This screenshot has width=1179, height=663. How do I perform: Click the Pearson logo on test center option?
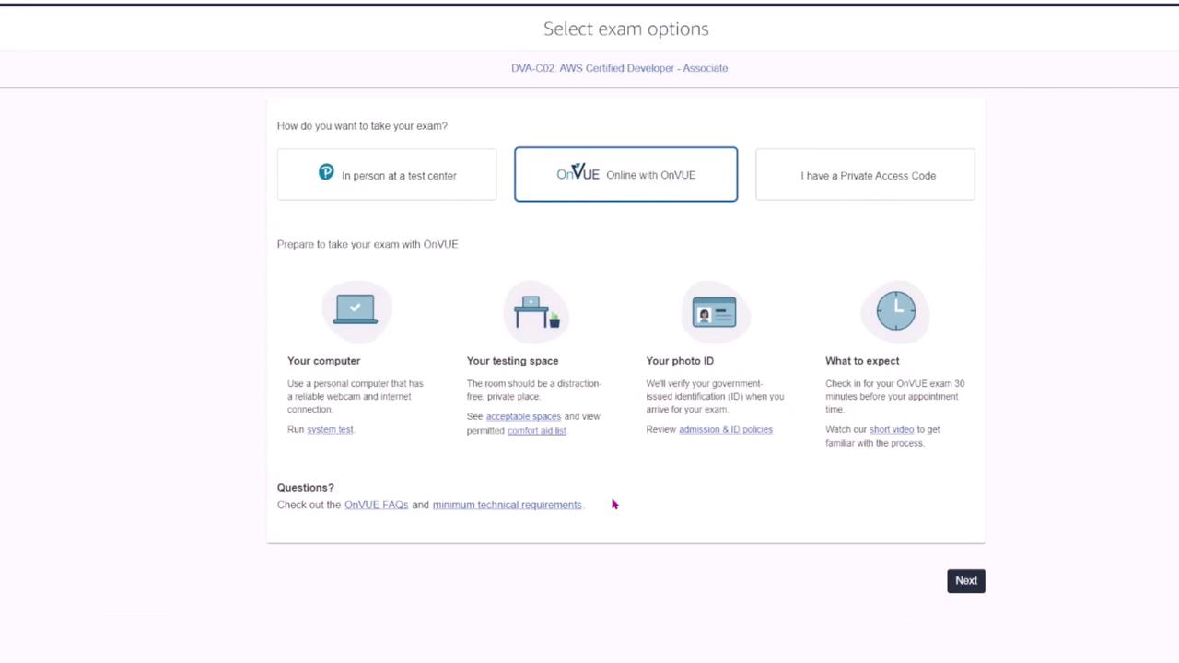[326, 172]
